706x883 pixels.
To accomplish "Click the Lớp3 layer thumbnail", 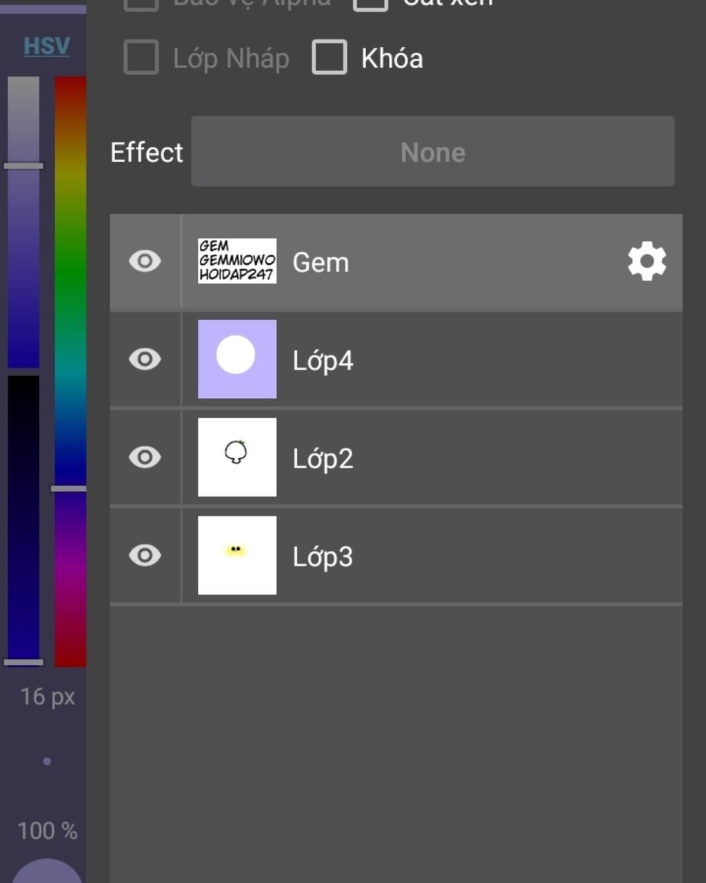I will point(237,555).
